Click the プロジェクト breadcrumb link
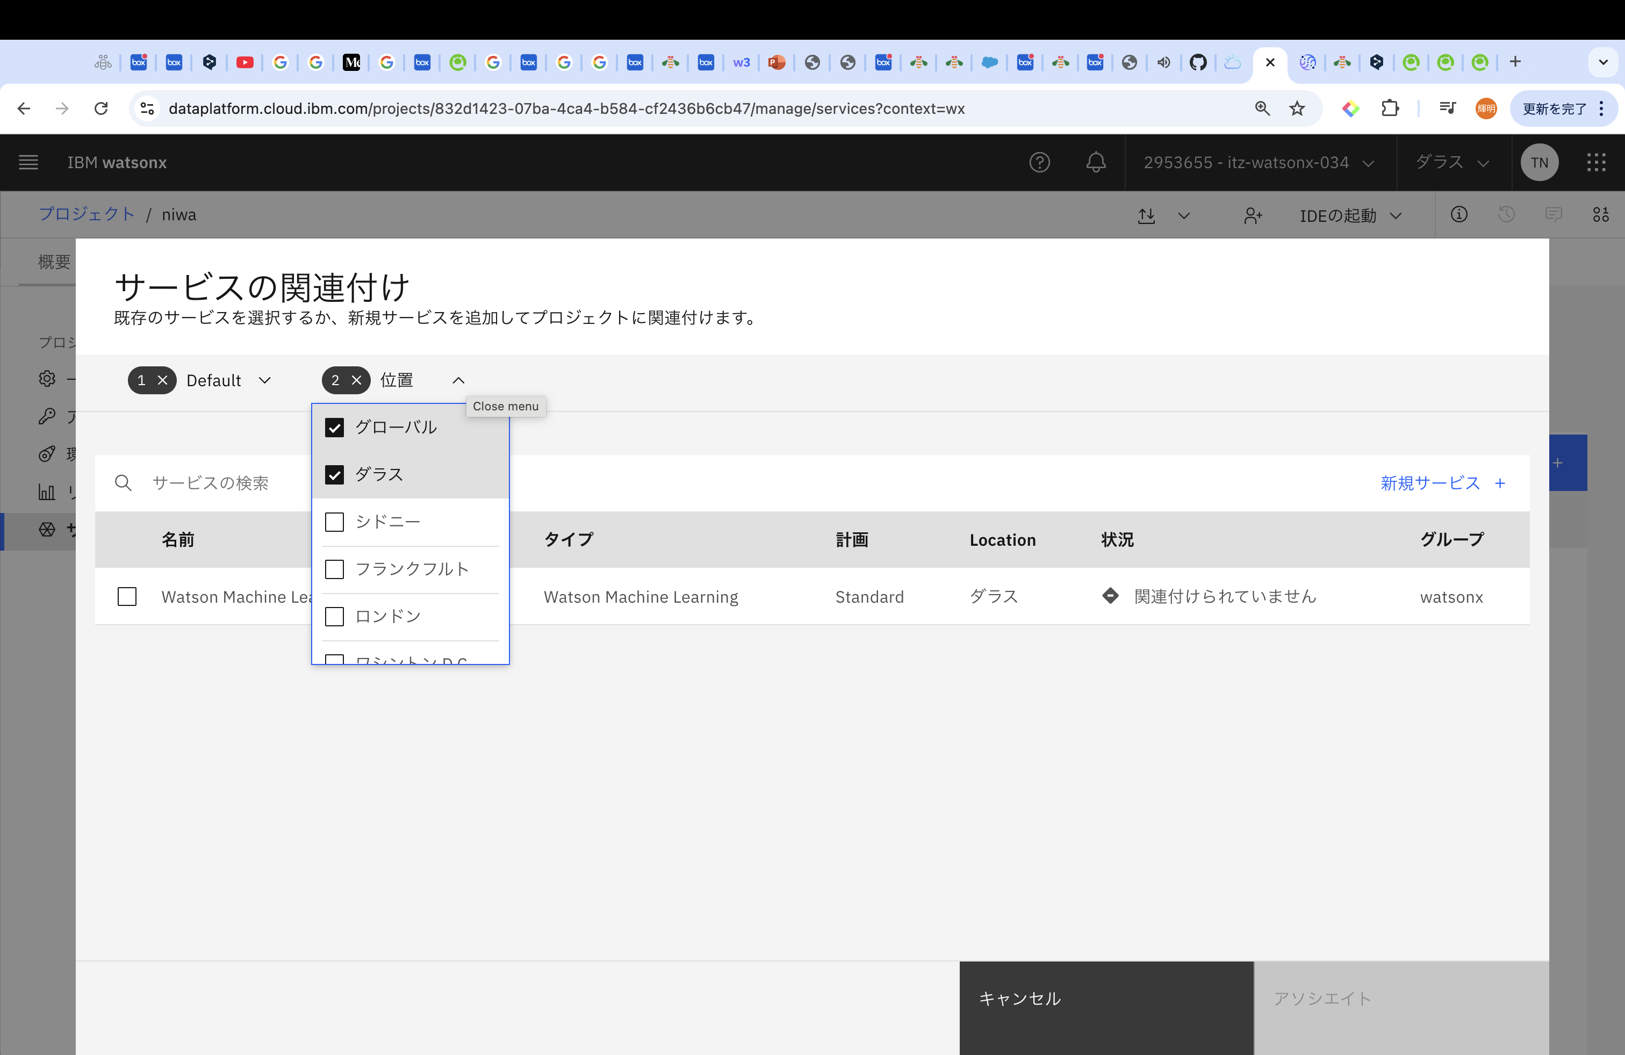 click(x=87, y=214)
